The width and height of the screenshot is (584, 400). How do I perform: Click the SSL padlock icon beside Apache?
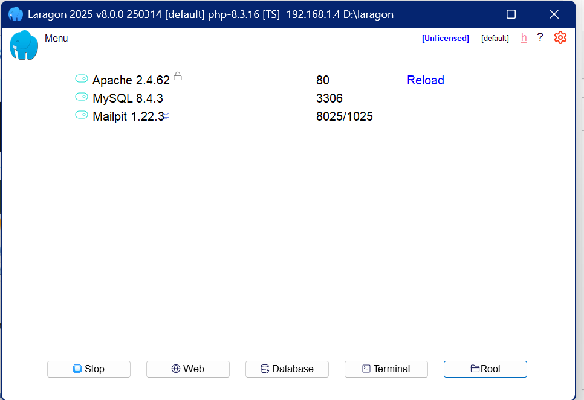(178, 76)
